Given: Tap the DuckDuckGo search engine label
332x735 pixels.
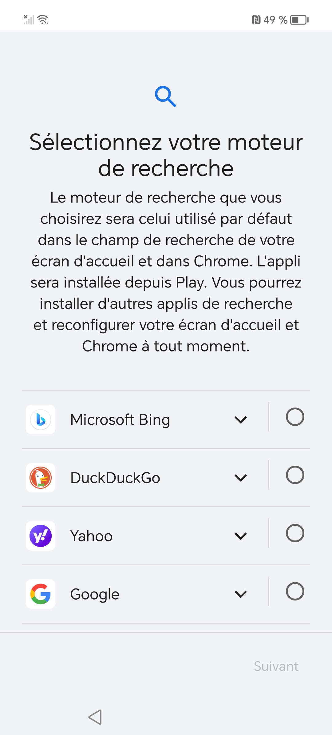Looking at the screenshot, I should click(115, 478).
